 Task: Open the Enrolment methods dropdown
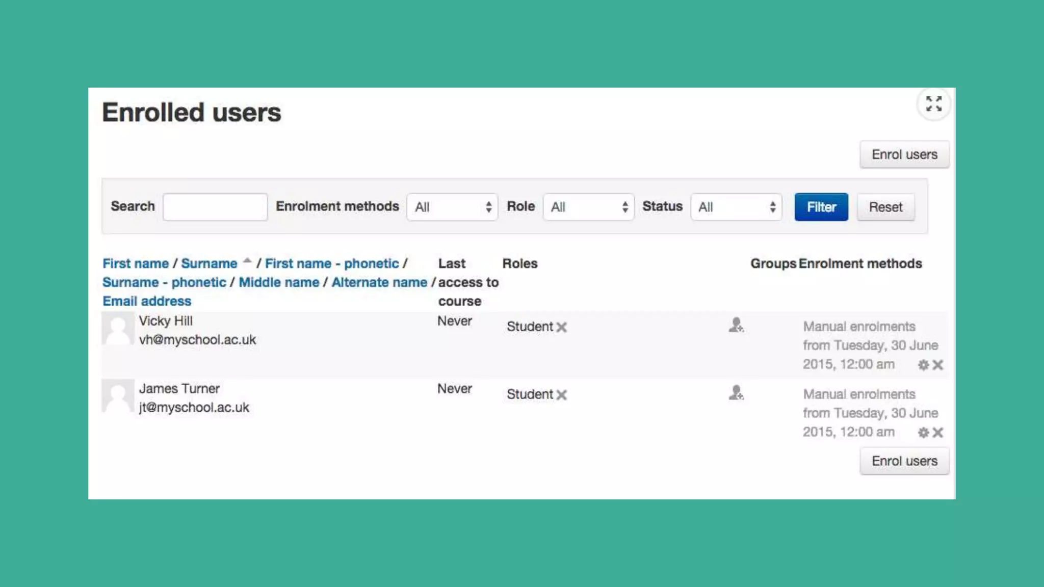pos(452,207)
